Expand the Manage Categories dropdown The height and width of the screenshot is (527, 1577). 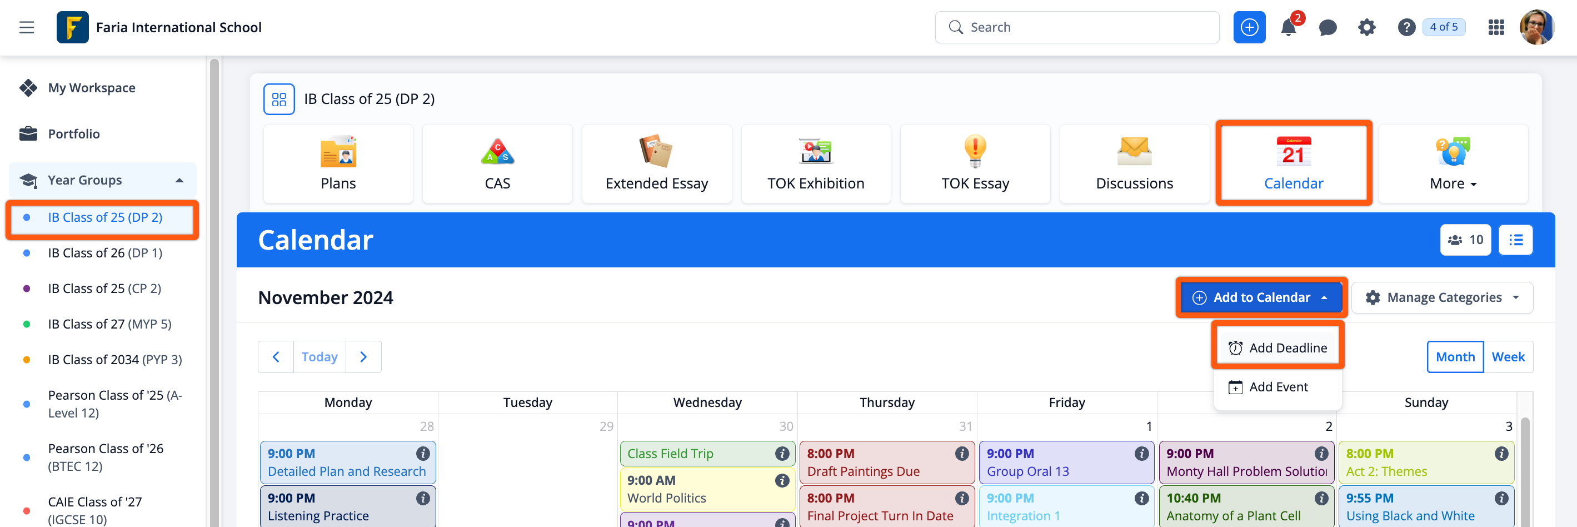(x=1442, y=298)
